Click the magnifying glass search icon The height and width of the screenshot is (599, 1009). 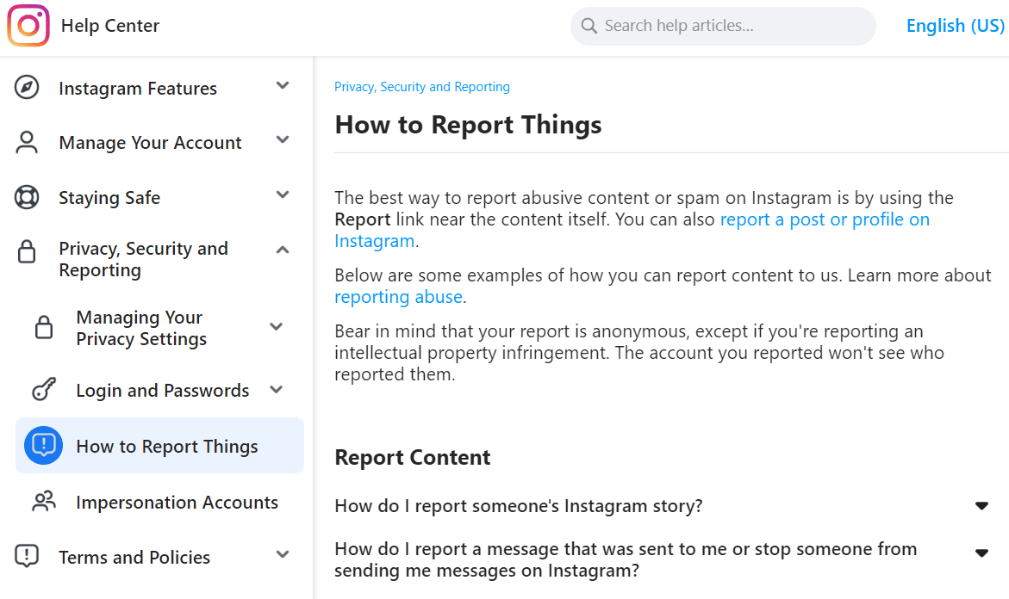click(x=589, y=26)
